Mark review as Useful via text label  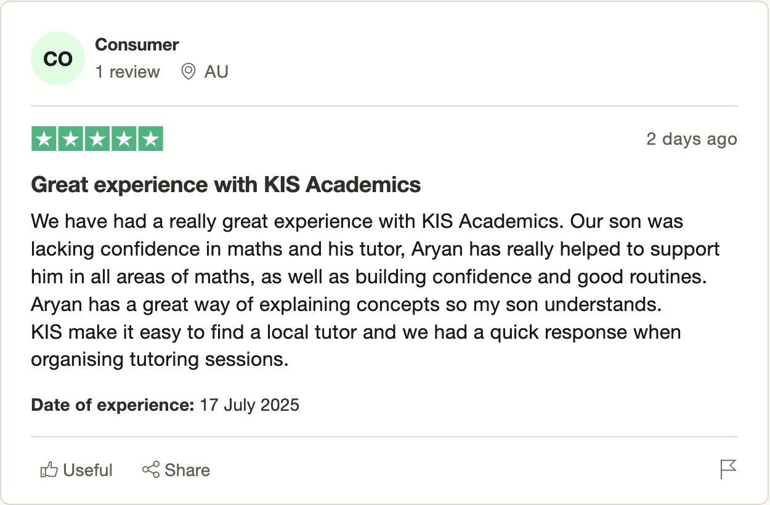(x=88, y=471)
